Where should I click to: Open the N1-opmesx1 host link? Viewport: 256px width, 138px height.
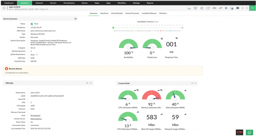tap(35, 115)
